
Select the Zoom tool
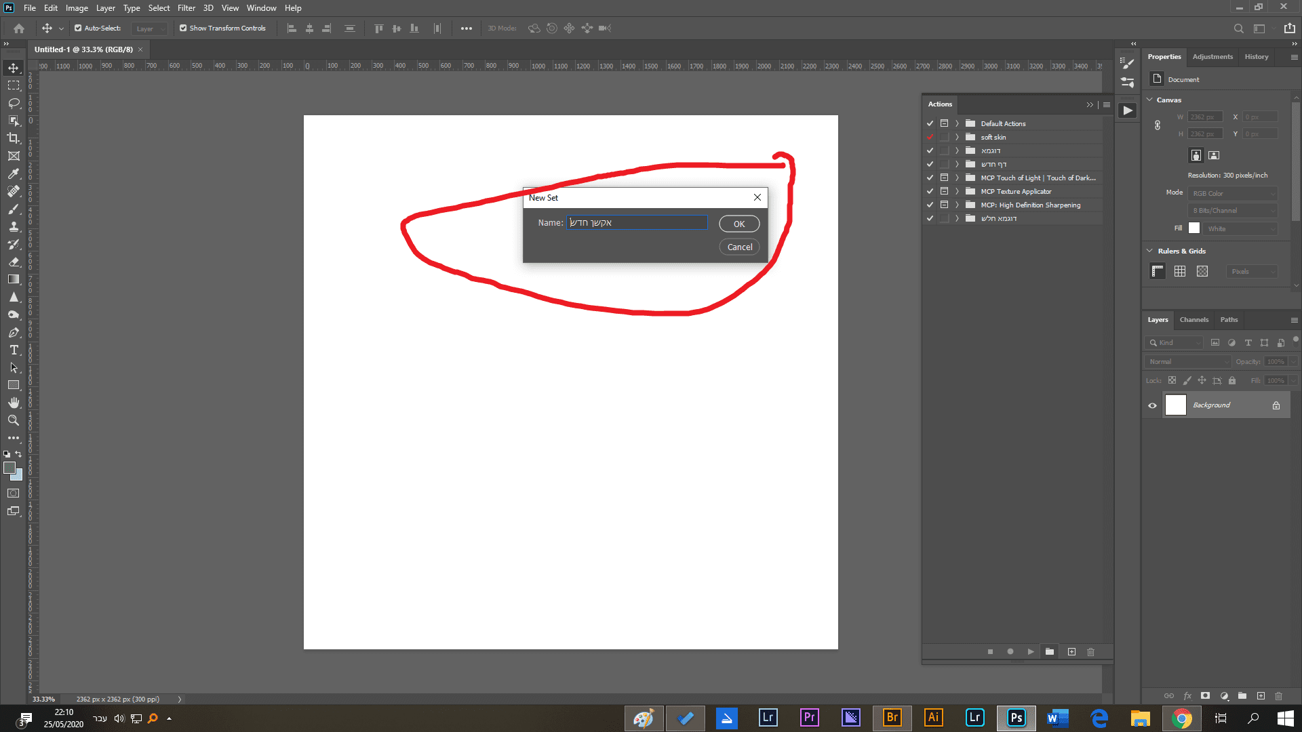tap(14, 420)
